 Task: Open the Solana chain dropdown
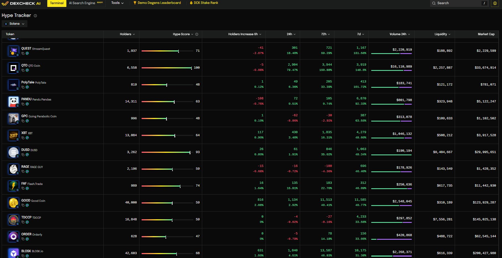pyautogui.click(x=15, y=24)
